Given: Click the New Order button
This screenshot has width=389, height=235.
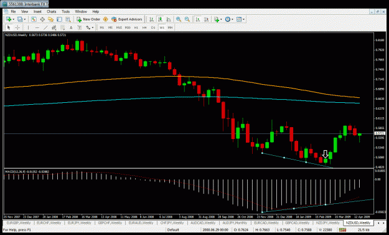Looking at the screenshot, I should 88,19.
